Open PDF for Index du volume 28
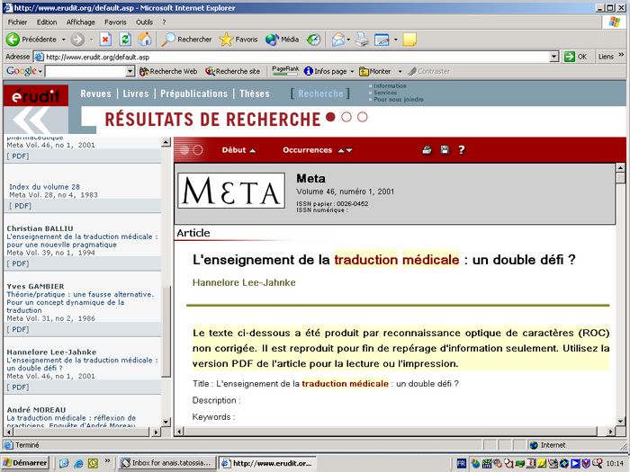 tap(20, 206)
